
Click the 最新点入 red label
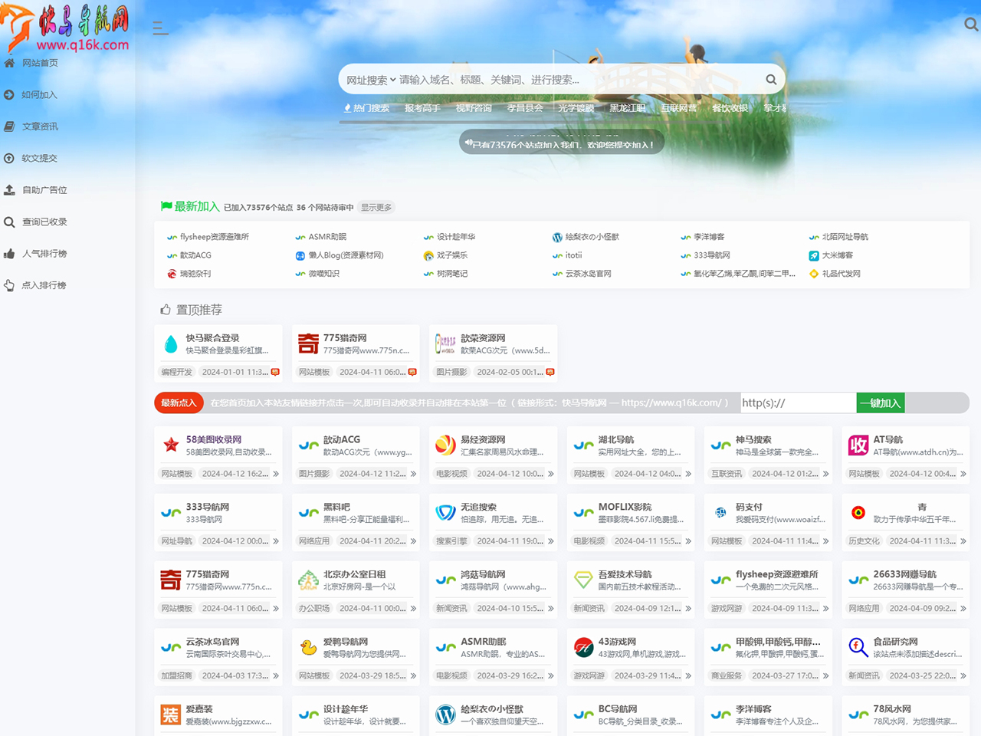179,402
